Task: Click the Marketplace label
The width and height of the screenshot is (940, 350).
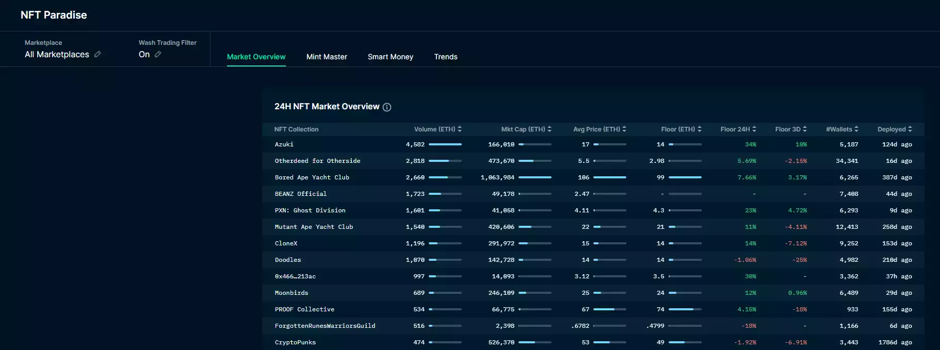Action: 43,43
